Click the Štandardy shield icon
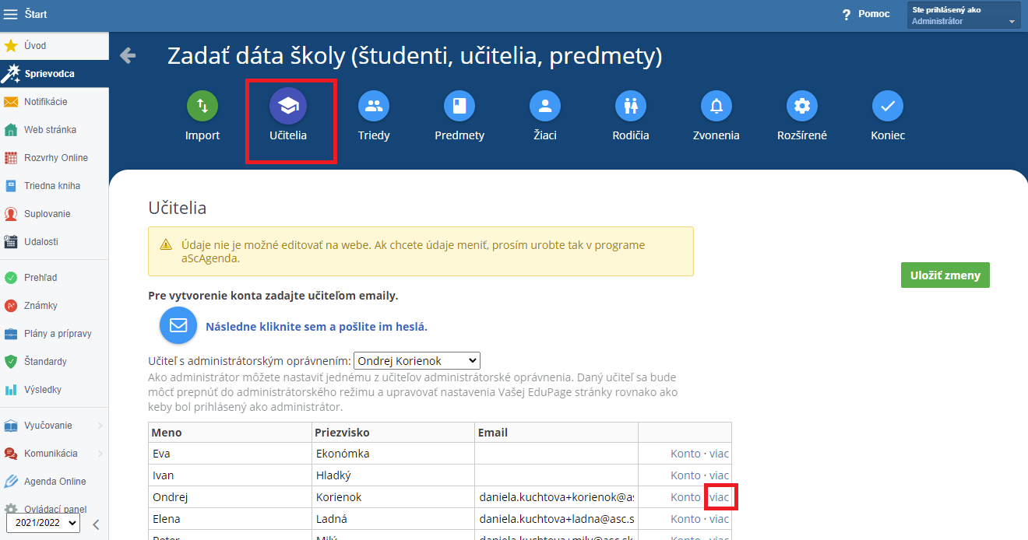This screenshot has height=540, width=1028. [11, 362]
